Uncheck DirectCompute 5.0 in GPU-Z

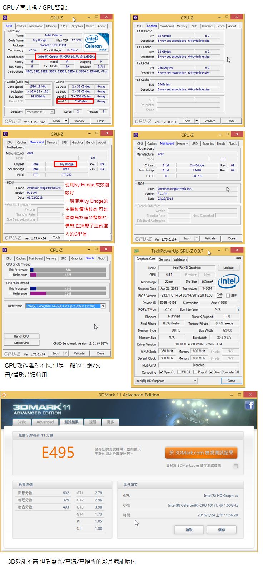(x=211, y=372)
